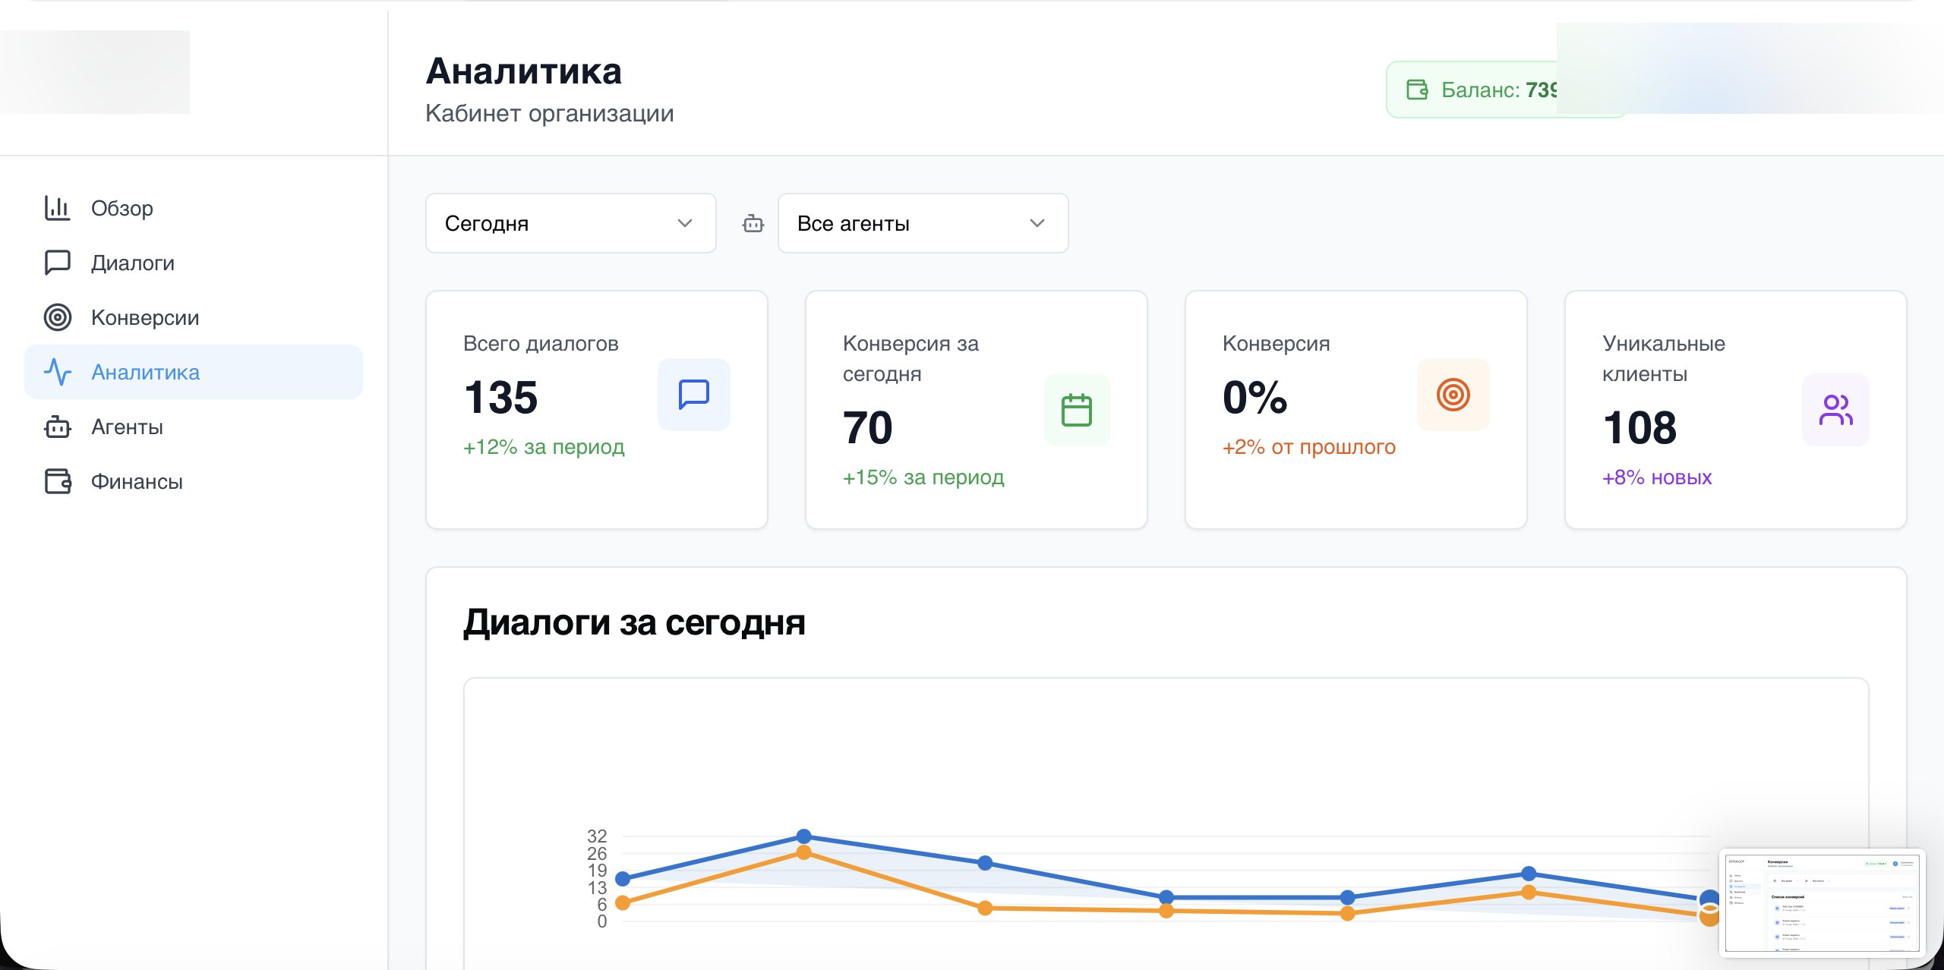Click the orange target icon on Конверсия card
Image resolution: width=1944 pixels, height=970 pixels.
click(1453, 394)
